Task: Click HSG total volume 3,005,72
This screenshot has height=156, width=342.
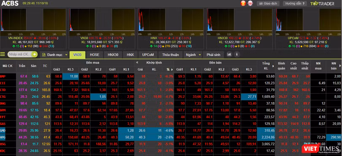Action: pos(266,144)
